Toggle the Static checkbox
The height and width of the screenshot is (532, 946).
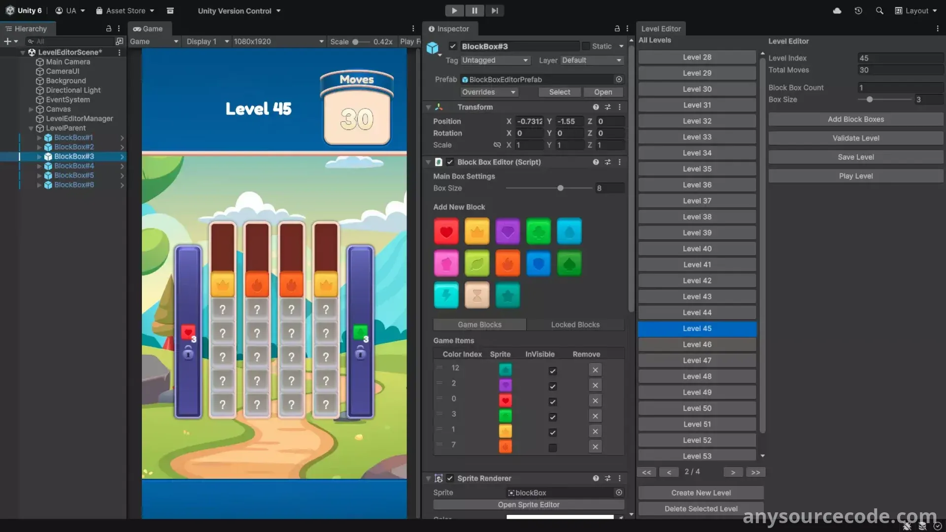[x=586, y=46]
